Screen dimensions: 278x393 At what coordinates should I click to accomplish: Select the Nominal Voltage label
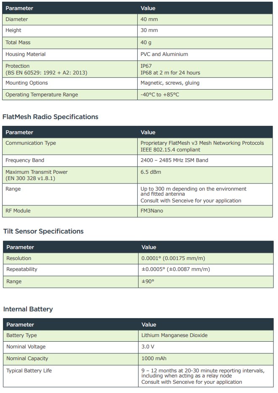click(26, 347)
